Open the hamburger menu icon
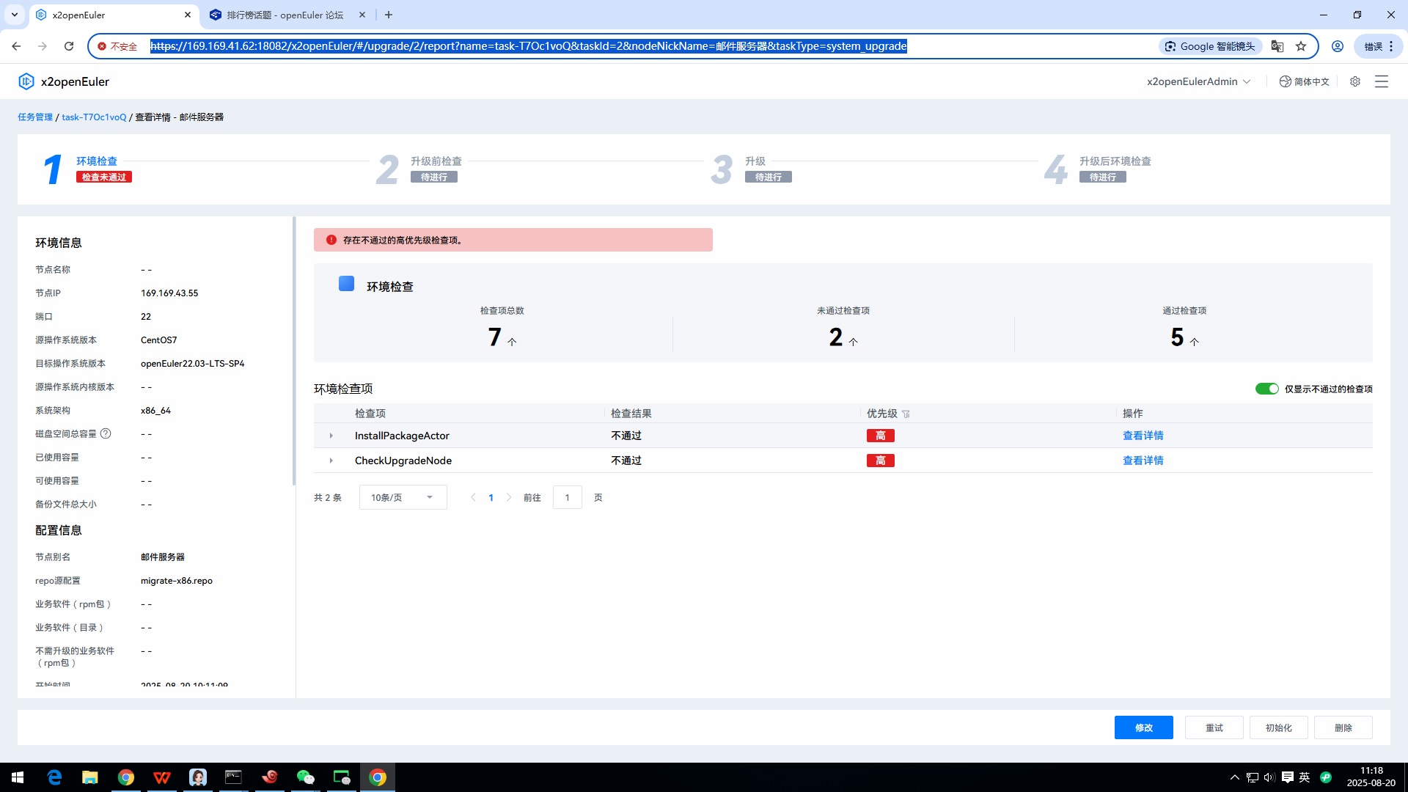 pyautogui.click(x=1382, y=81)
